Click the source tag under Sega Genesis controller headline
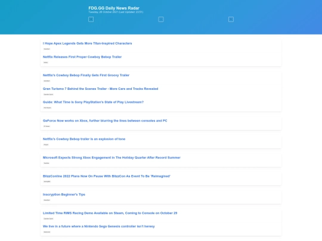 47,232
